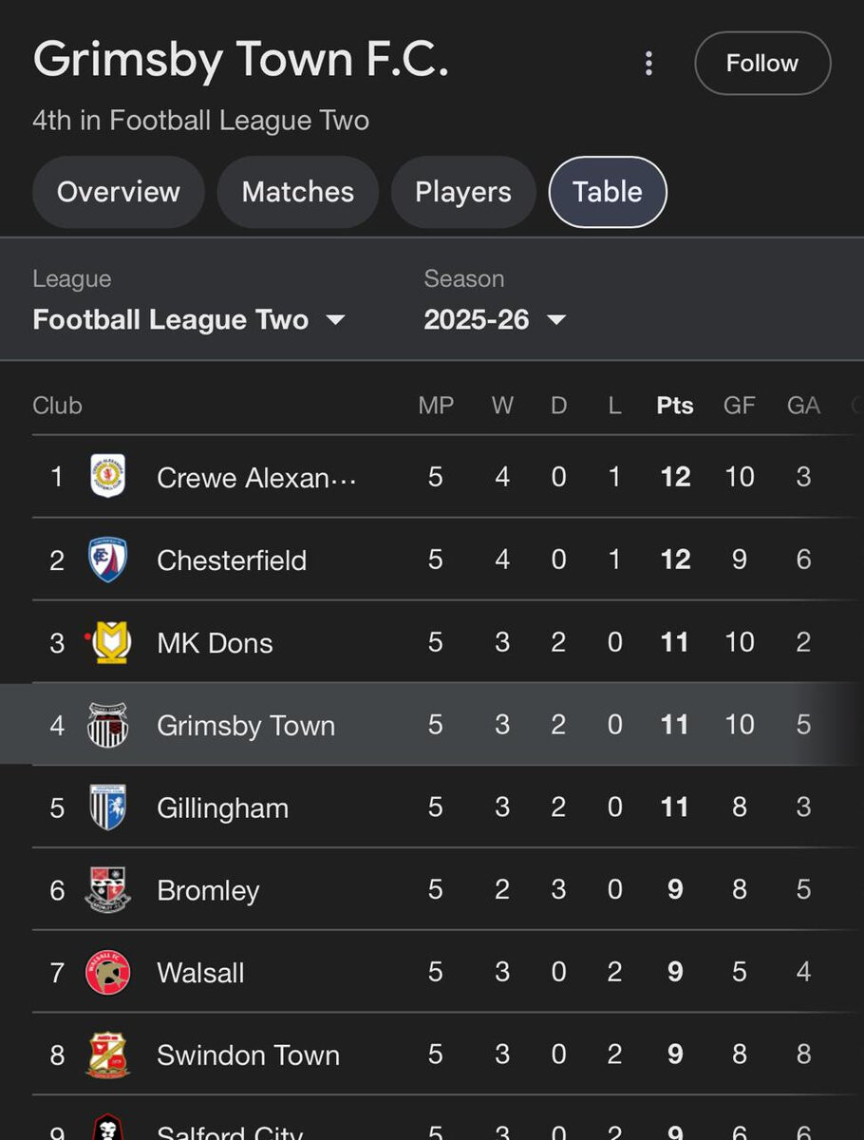Click the Crewe Alexandra club crest
This screenshot has height=1140, width=864.
point(108,476)
